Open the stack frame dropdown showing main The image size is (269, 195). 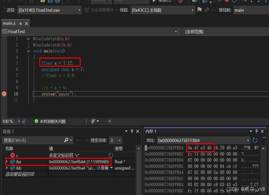[251, 10]
